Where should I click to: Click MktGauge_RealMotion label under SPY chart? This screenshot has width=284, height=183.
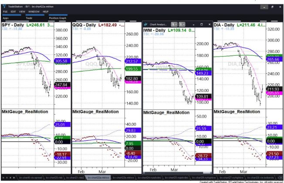[x=25, y=112]
